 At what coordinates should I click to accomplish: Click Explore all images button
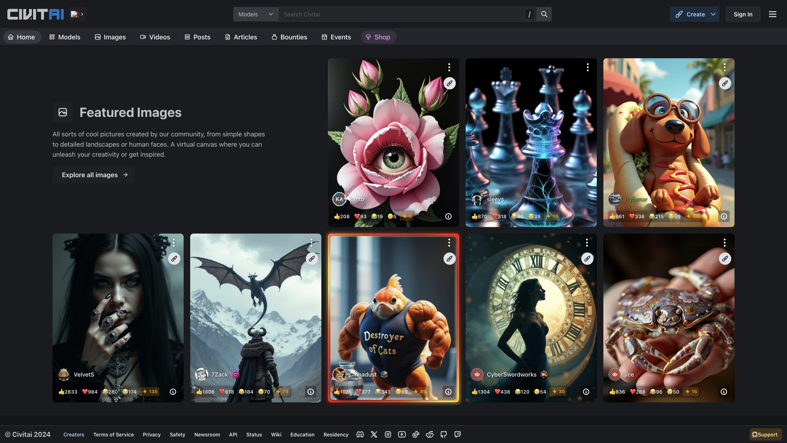pyautogui.click(x=94, y=175)
